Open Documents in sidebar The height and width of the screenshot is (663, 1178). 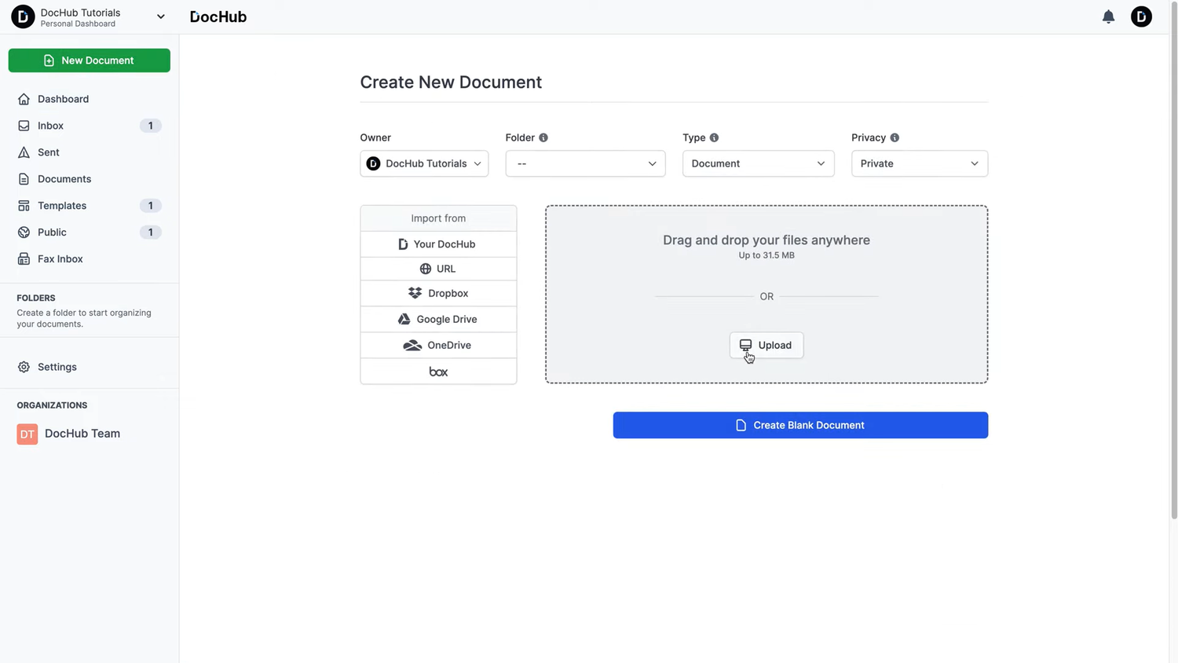pyautogui.click(x=64, y=179)
